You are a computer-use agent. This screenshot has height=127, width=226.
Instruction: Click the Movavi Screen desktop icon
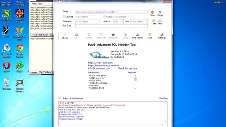coord(20,85)
